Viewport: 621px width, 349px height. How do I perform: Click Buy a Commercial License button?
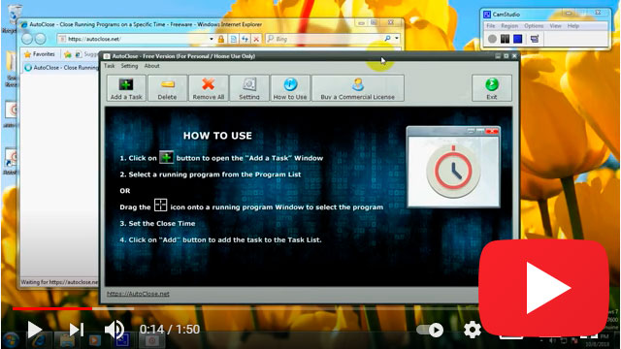pyautogui.click(x=358, y=88)
